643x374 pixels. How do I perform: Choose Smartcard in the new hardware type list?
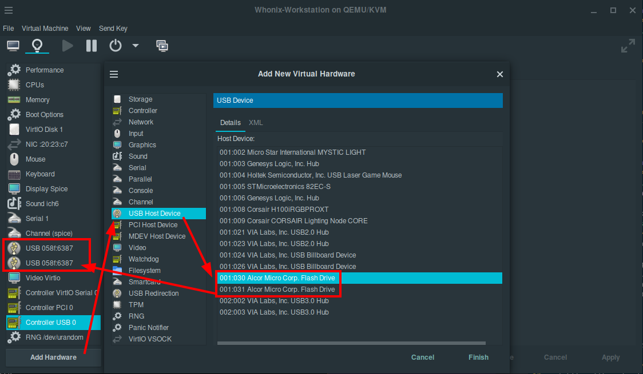click(x=158, y=282)
